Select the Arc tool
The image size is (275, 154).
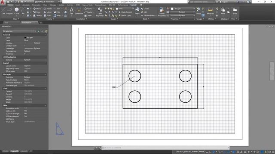23,11
